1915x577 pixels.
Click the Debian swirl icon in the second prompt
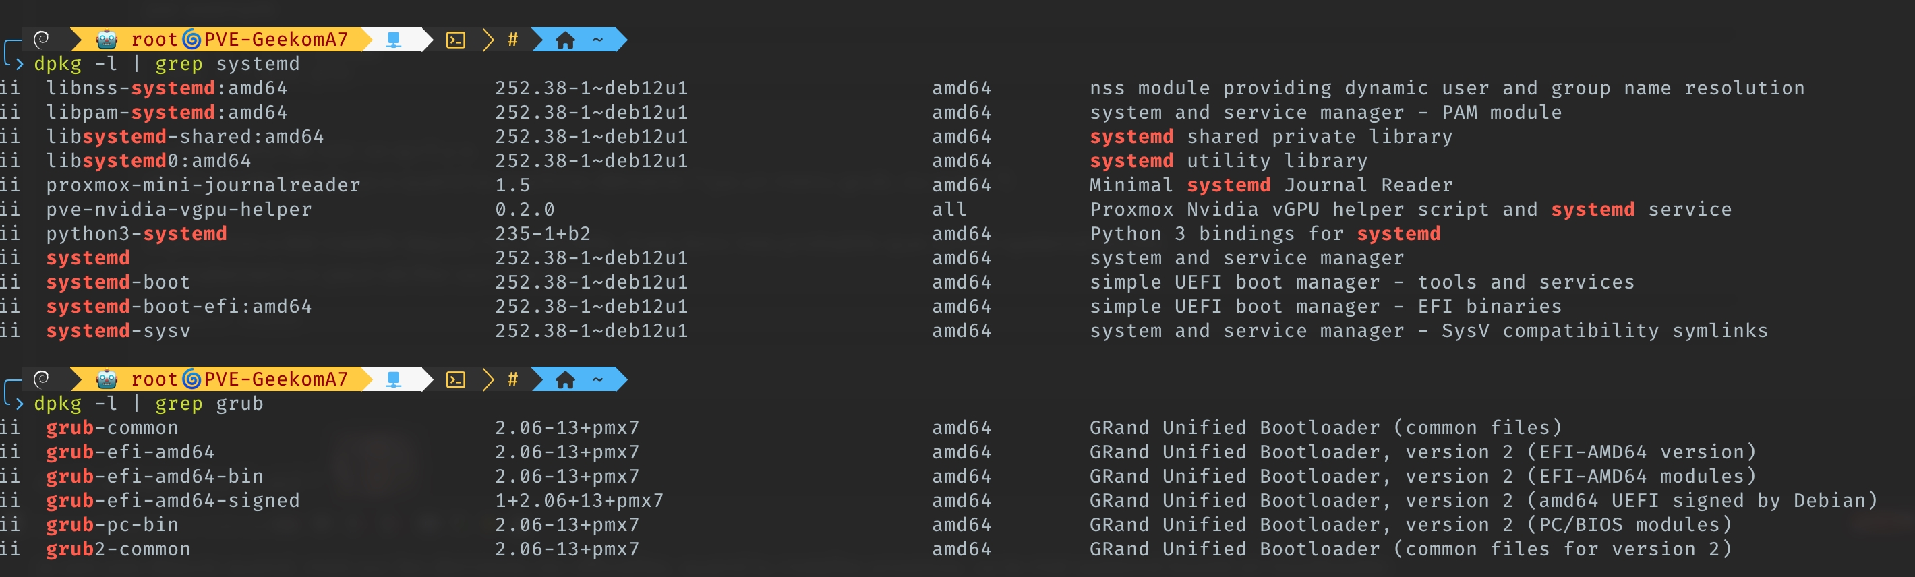pos(42,378)
